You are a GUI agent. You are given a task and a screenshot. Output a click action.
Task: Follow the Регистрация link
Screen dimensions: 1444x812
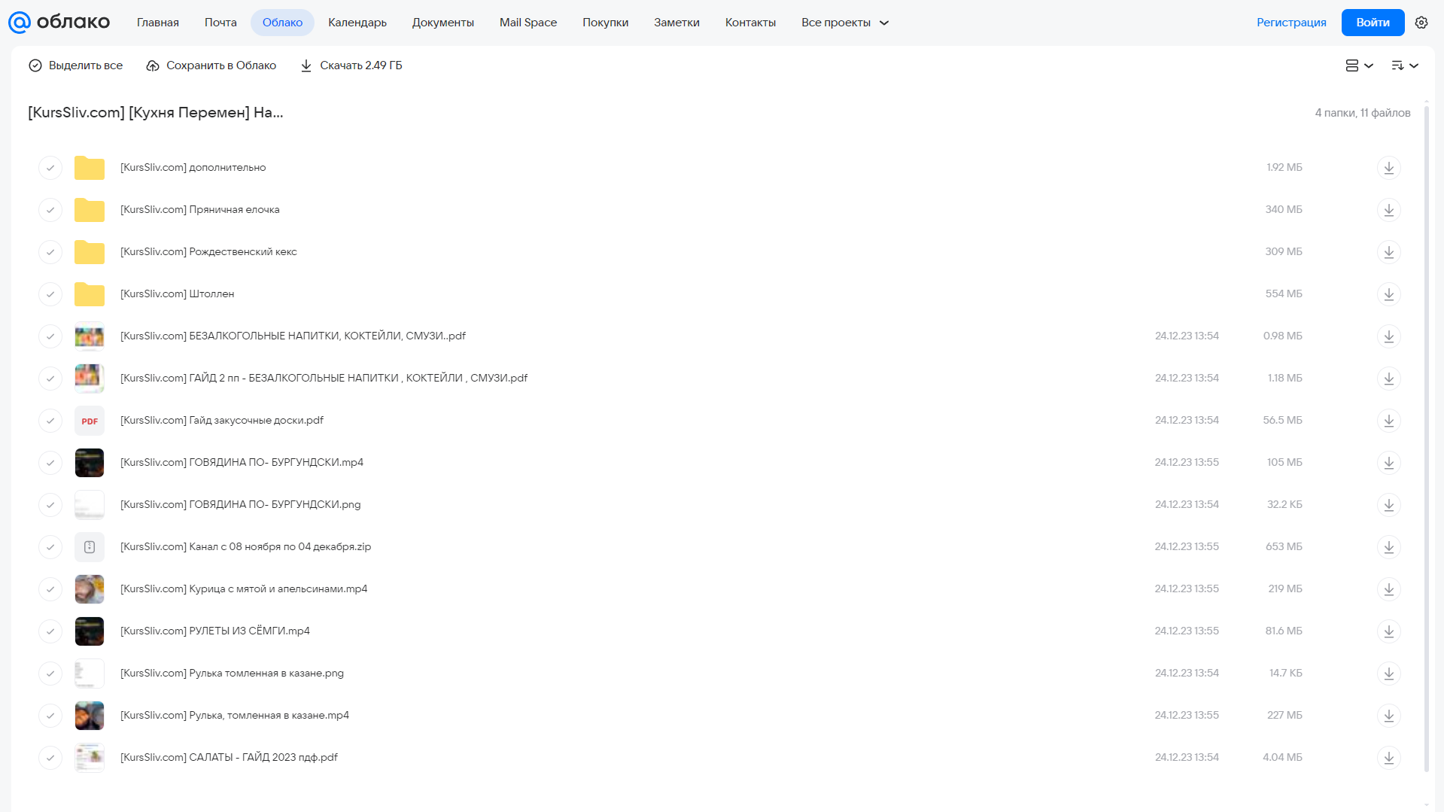click(x=1291, y=23)
